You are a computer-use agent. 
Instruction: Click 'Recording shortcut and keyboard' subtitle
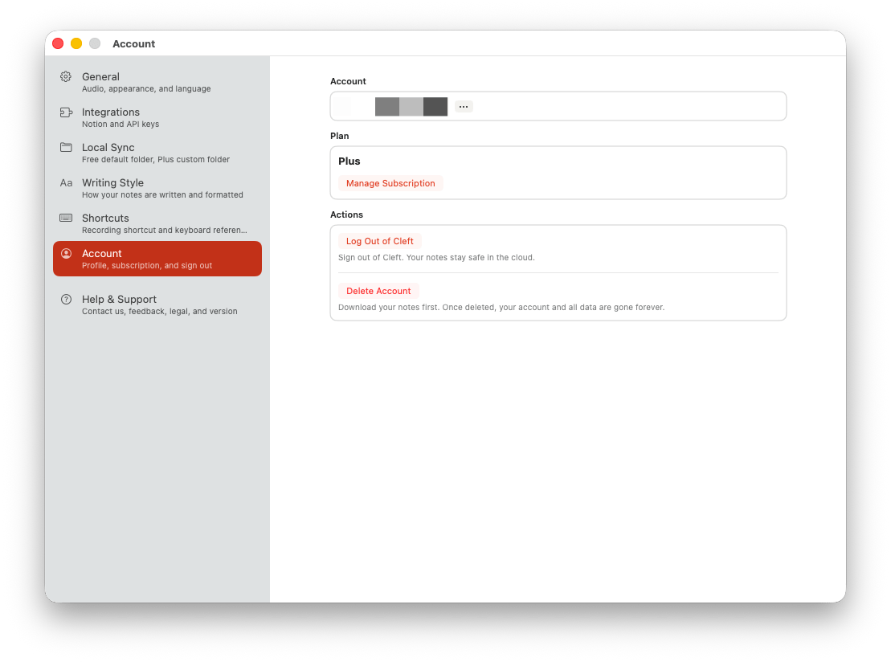pyautogui.click(x=164, y=230)
